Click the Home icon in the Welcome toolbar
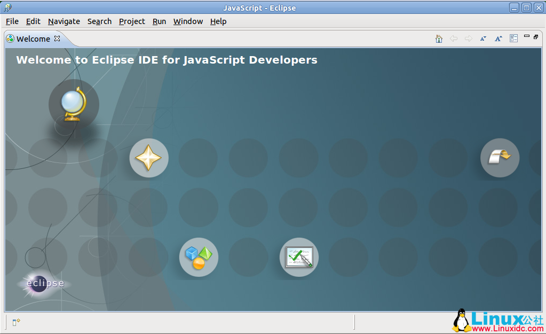Screen dimensions: 546x334 (438, 38)
